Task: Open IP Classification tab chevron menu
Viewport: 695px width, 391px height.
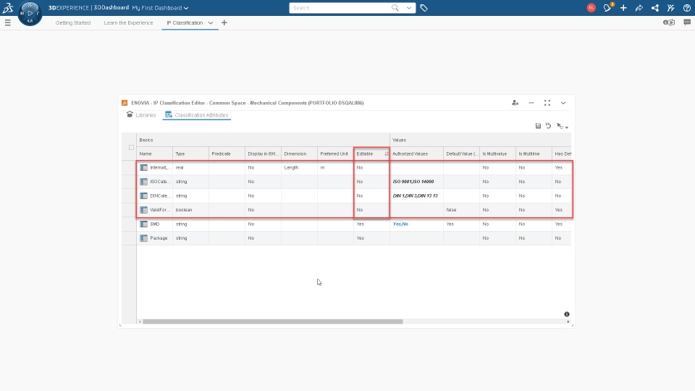Action: 211,22
